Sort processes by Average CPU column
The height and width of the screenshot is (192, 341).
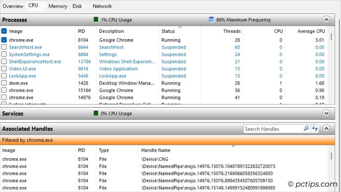pyautogui.click(x=311, y=31)
